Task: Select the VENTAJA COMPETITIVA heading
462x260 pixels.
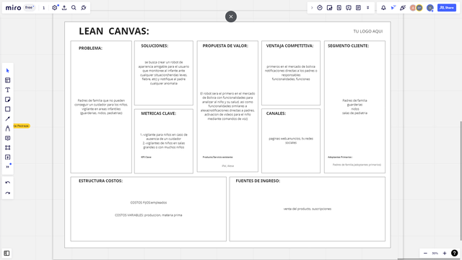Action: [289, 45]
